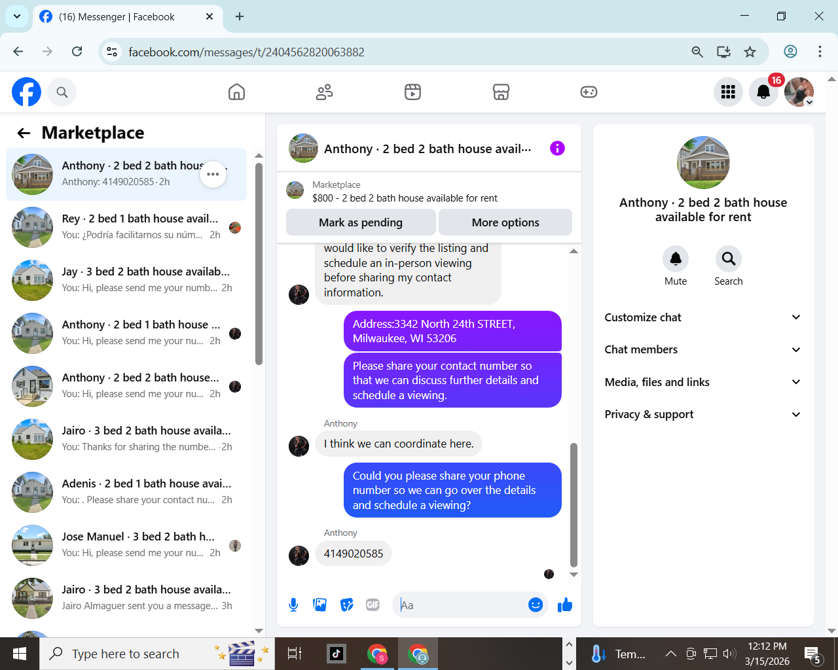The image size is (838, 670).
Task: Open Task View on the taskbar
Action: point(295,654)
